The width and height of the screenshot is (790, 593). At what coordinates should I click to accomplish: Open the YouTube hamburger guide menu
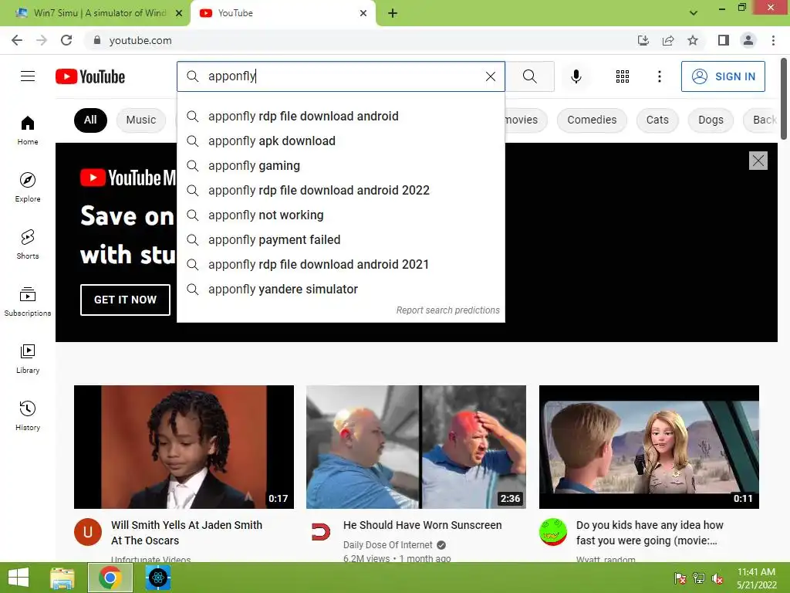tap(28, 76)
